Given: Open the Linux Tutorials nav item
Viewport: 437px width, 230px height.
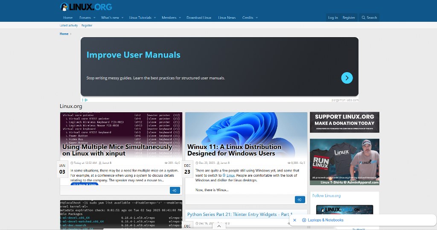Looking at the screenshot, I should (x=140, y=17).
